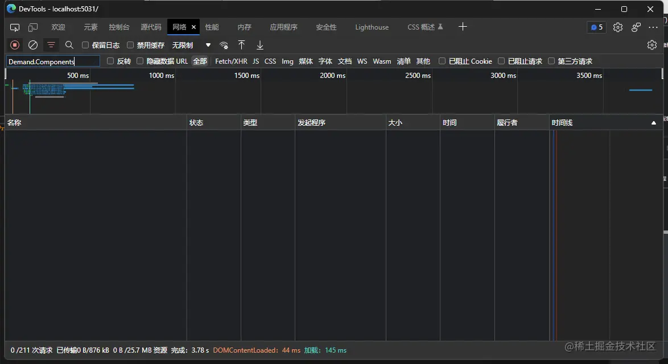Filter requests by 媒体

306,61
